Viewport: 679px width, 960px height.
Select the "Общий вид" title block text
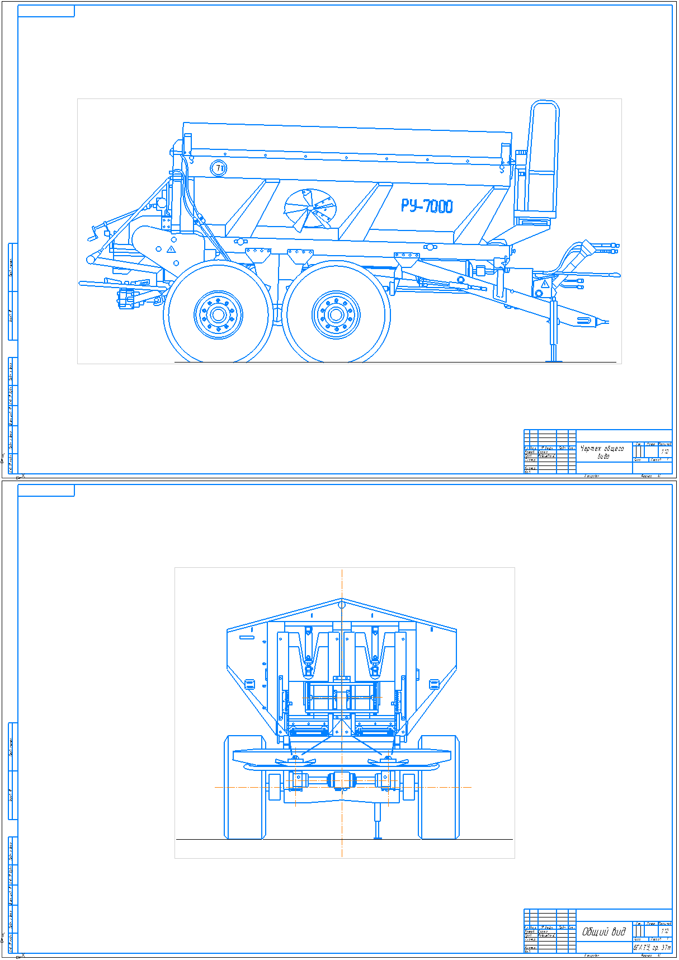[604, 931]
